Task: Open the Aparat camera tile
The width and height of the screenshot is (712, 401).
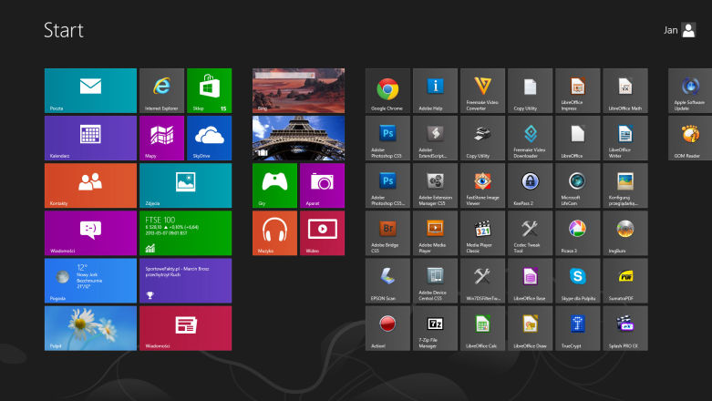Action: point(323,185)
